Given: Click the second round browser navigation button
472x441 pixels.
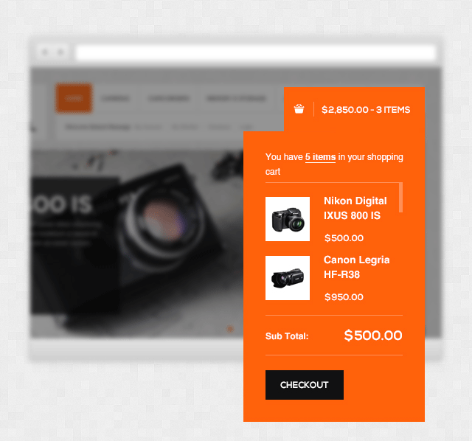Looking at the screenshot, I should [60, 52].
